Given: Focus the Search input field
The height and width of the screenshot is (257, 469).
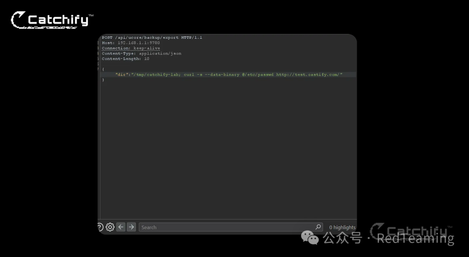Looking at the screenshot, I should (x=231, y=227).
